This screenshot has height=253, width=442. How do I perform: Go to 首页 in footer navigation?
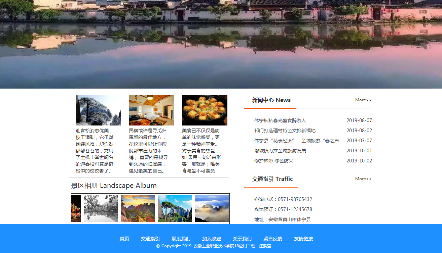point(124,239)
